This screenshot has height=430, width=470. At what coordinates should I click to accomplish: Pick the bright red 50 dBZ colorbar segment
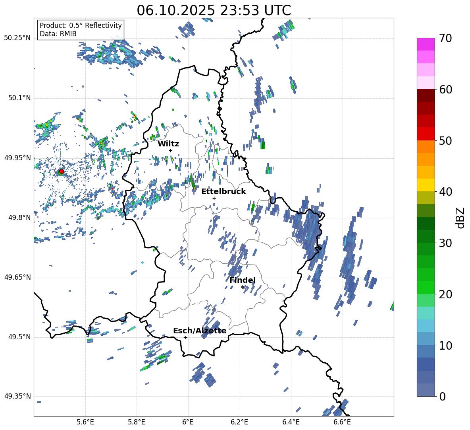click(x=426, y=134)
